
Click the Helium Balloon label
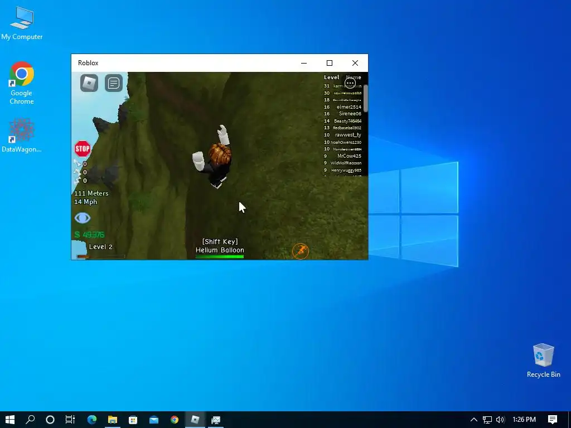point(220,250)
